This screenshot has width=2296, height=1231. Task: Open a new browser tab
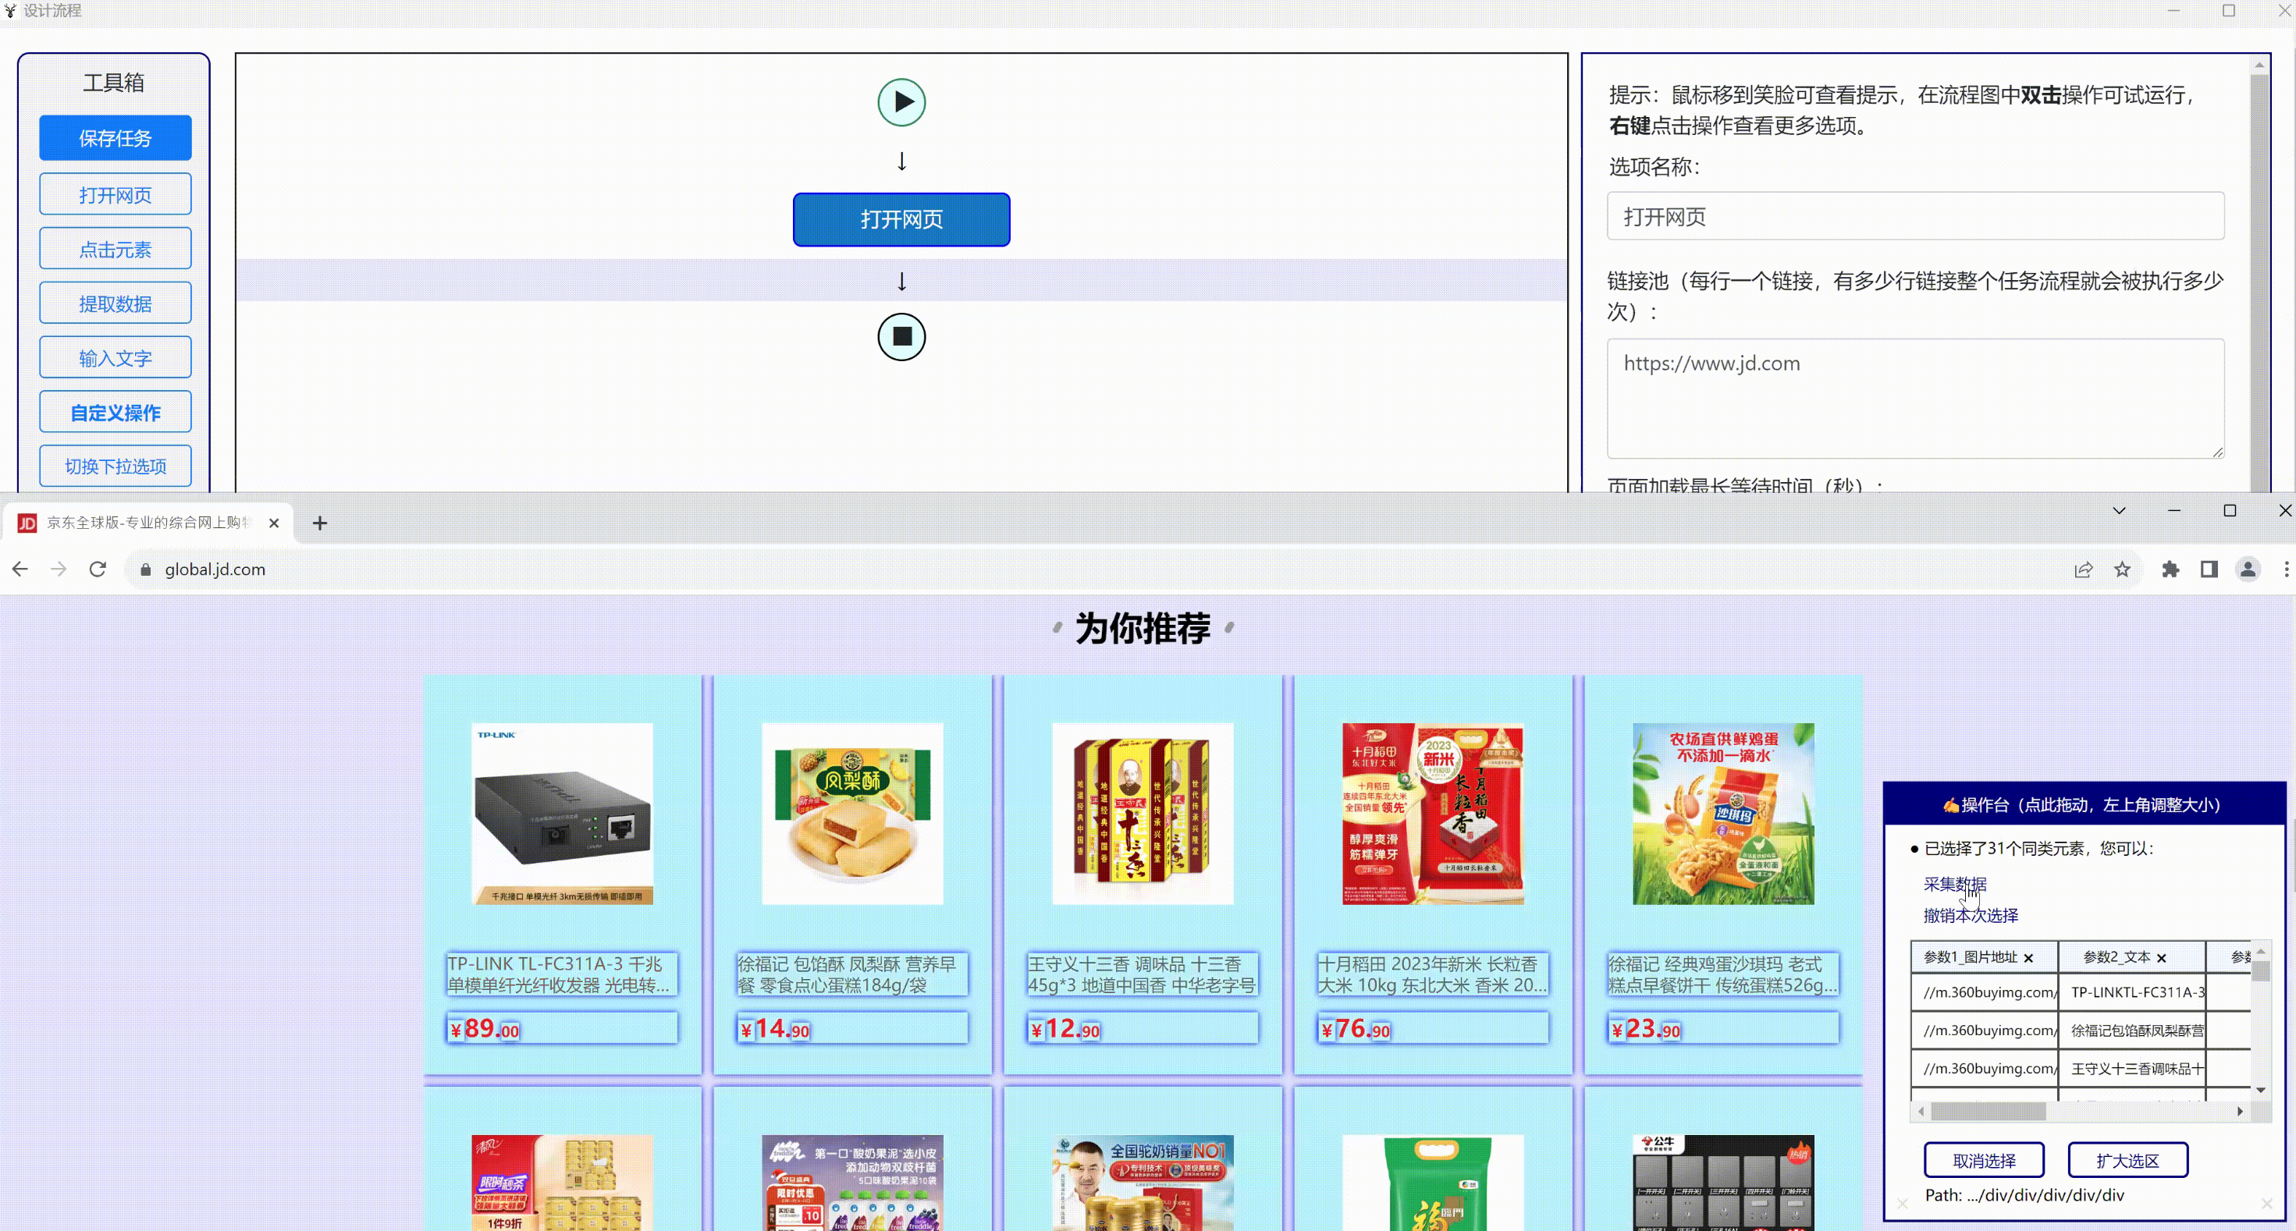click(x=320, y=523)
